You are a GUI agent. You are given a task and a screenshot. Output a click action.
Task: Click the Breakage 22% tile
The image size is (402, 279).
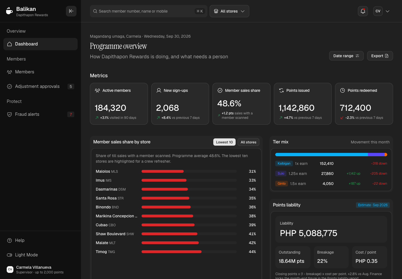coord(331,257)
